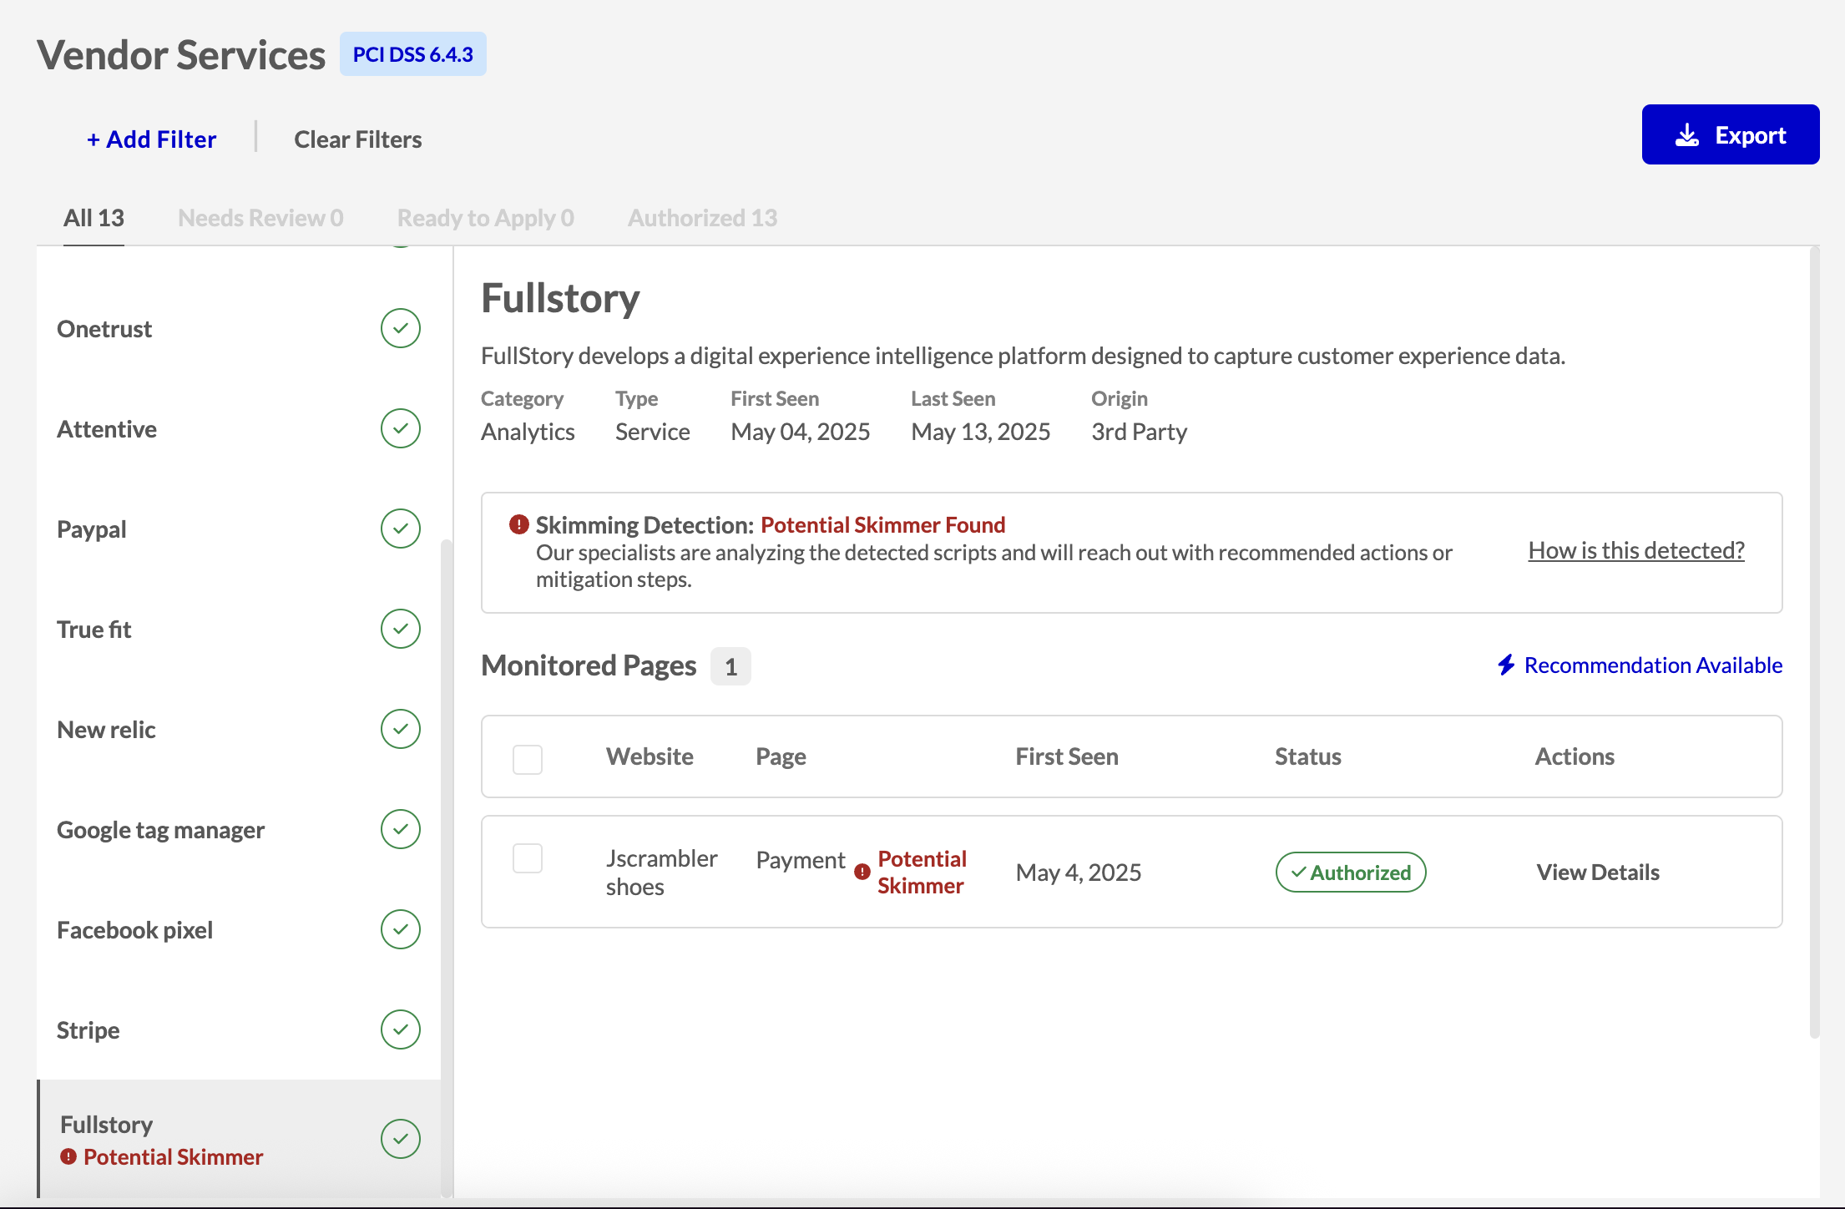The height and width of the screenshot is (1209, 1845).
Task: Select Facebook pixel in the vendor list
Action: [x=239, y=929]
